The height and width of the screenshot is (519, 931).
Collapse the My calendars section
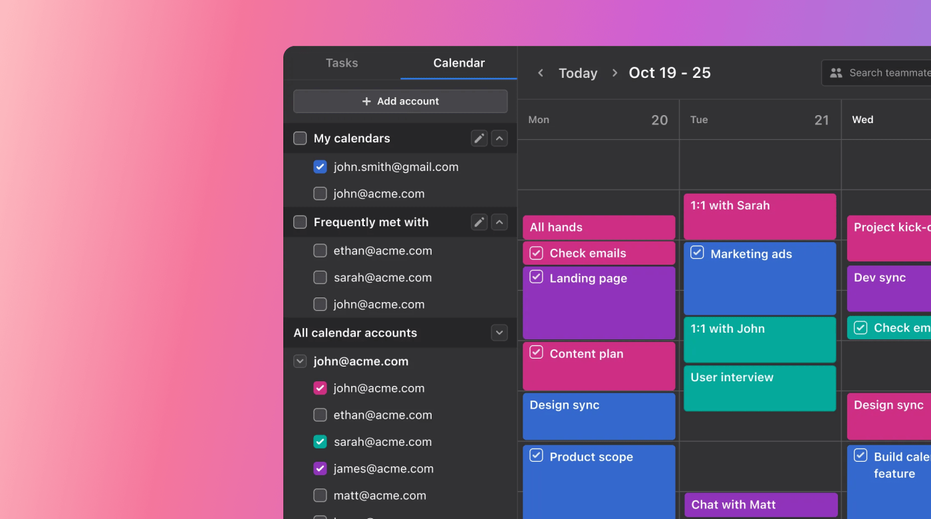(499, 138)
